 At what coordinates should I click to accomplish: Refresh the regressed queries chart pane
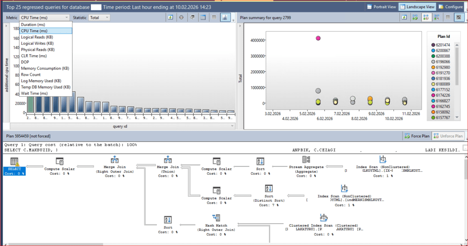[170, 17]
